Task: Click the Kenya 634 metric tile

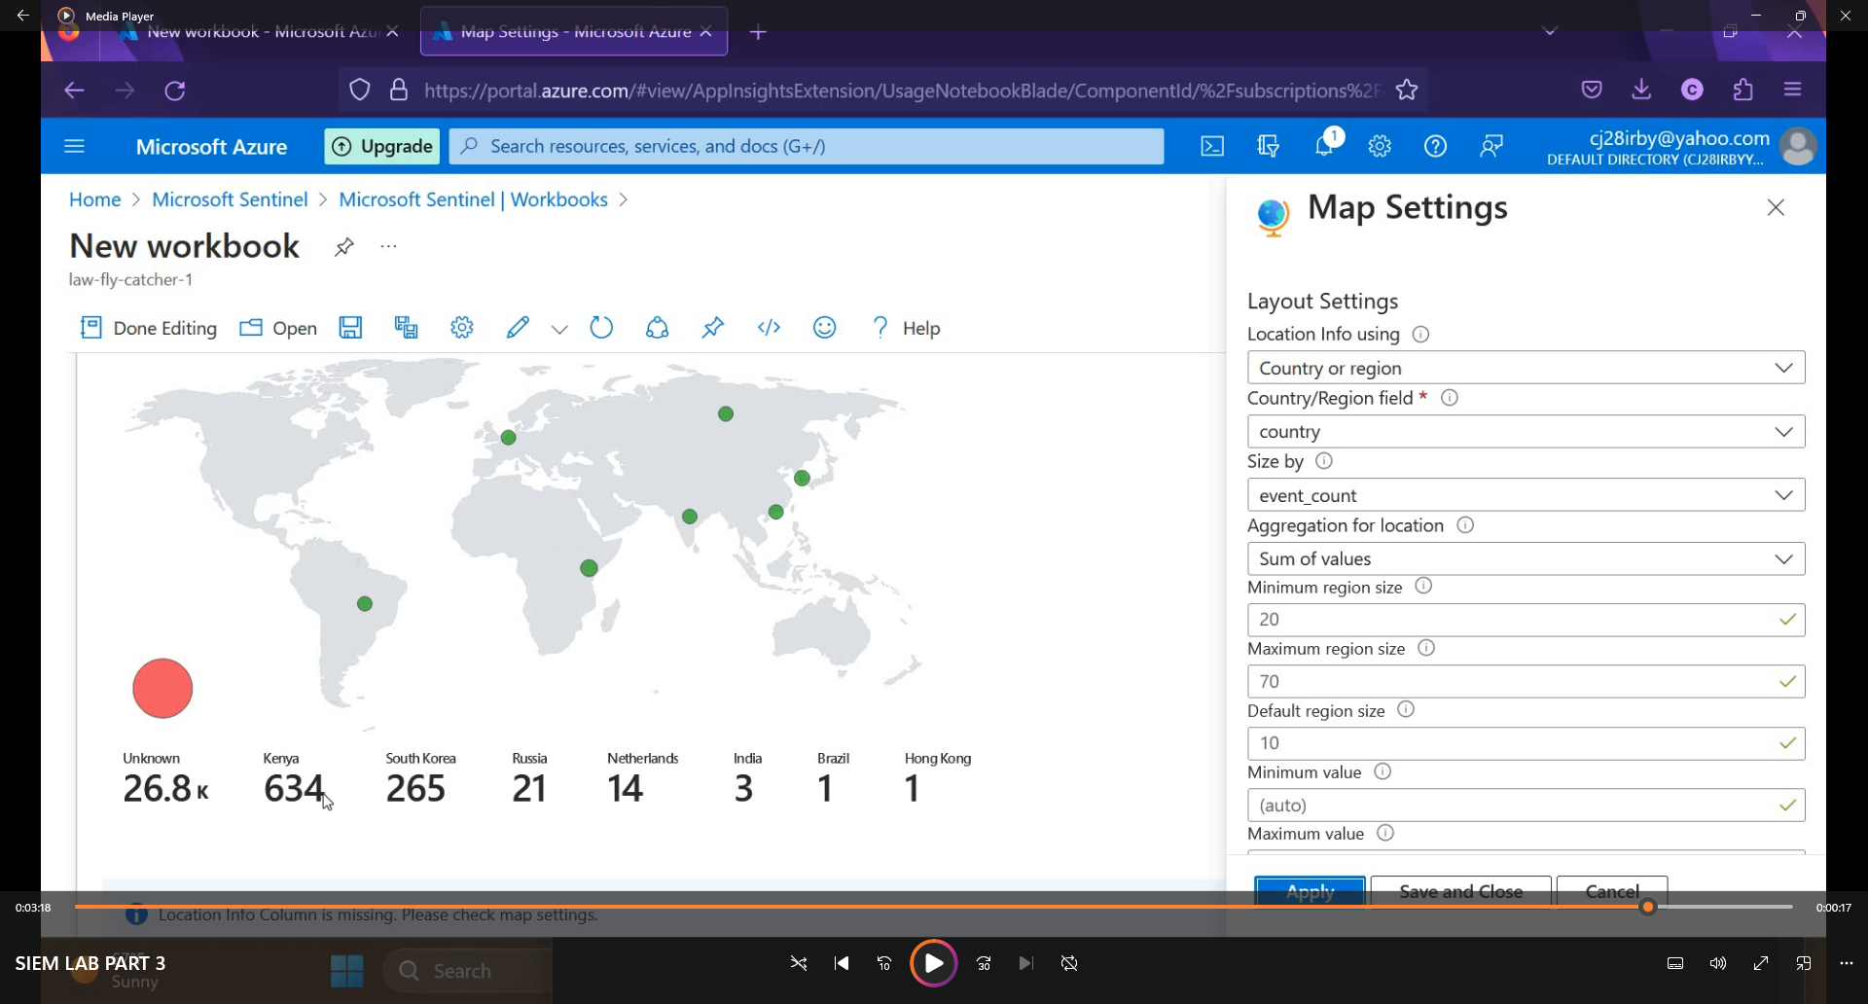Action: click(x=293, y=779)
